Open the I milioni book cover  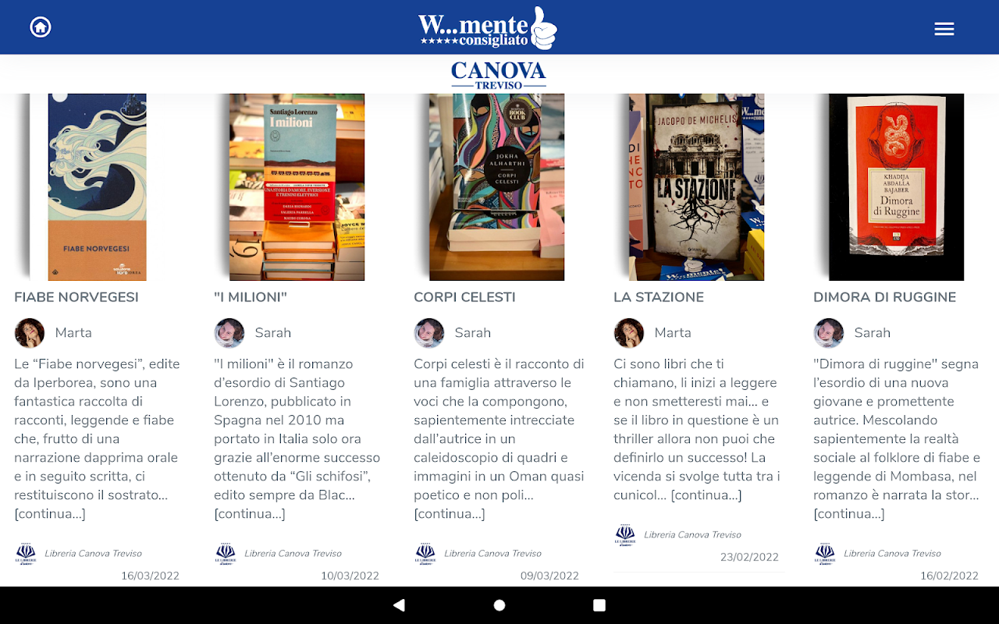[x=297, y=187]
